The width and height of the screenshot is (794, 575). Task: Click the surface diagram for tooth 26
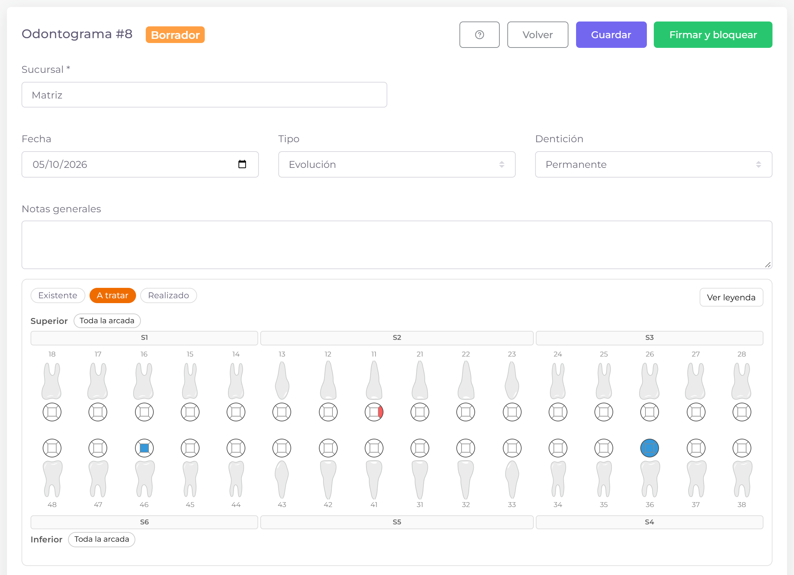[649, 412]
